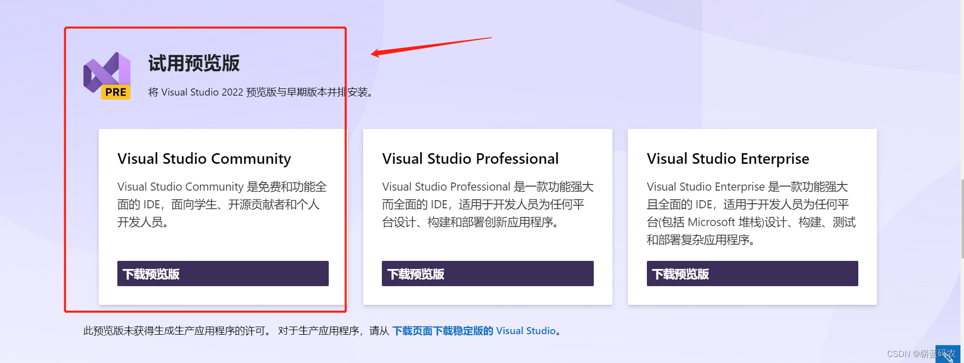964x363 pixels.
Task: Click the 试用预览版 heading
Action: click(x=194, y=63)
